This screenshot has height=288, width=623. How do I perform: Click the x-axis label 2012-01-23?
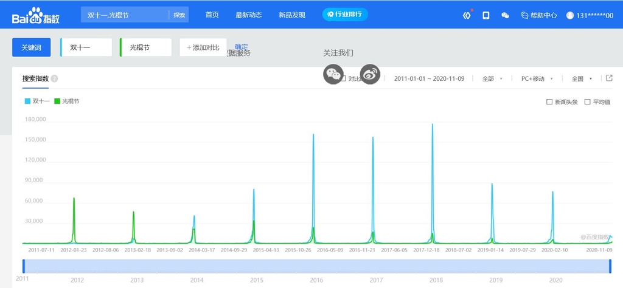pos(74,250)
